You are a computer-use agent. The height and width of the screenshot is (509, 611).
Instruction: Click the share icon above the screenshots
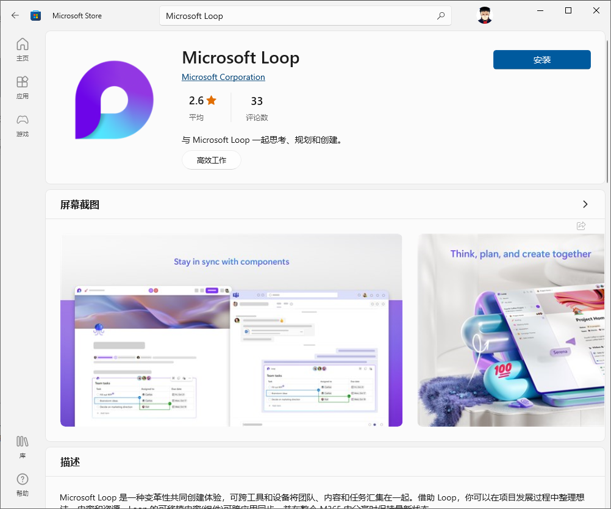coord(580,226)
